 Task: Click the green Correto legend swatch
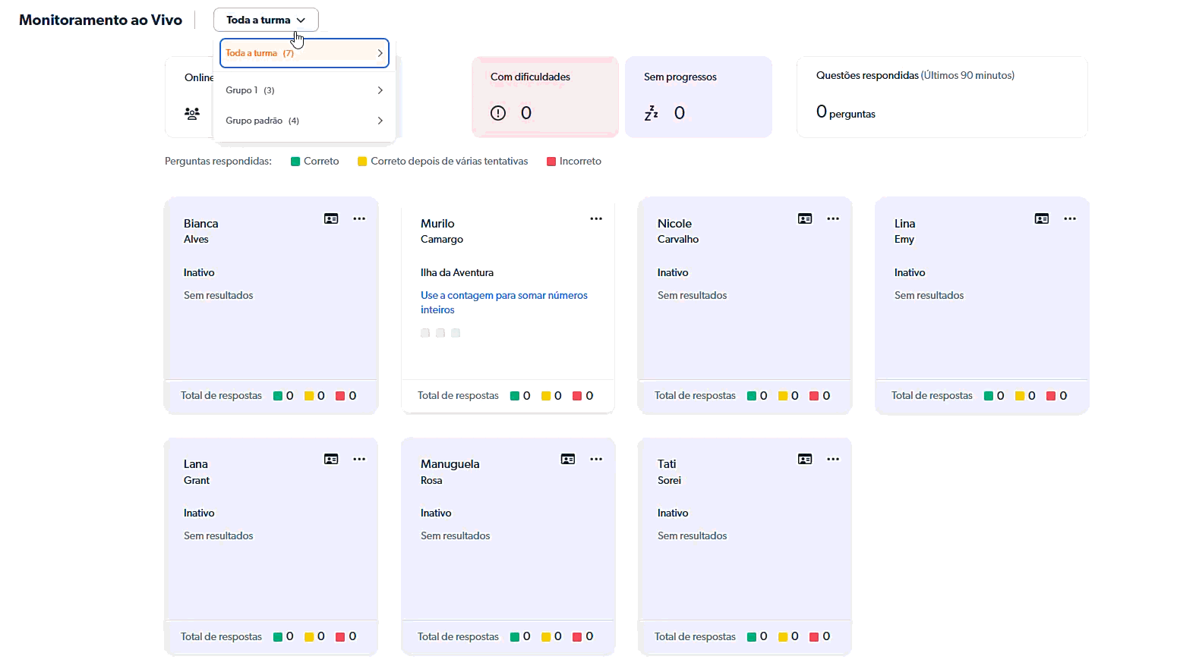click(x=295, y=162)
